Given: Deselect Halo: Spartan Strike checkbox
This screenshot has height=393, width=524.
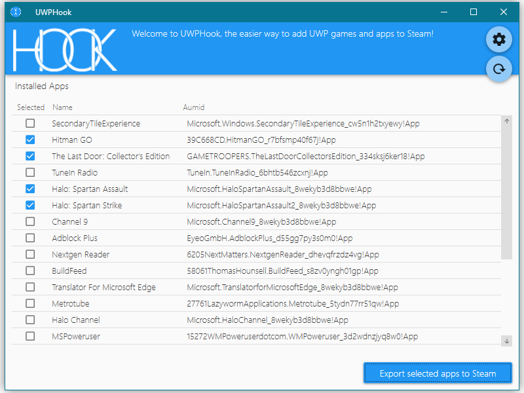Looking at the screenshot, I should click(30, 205).
